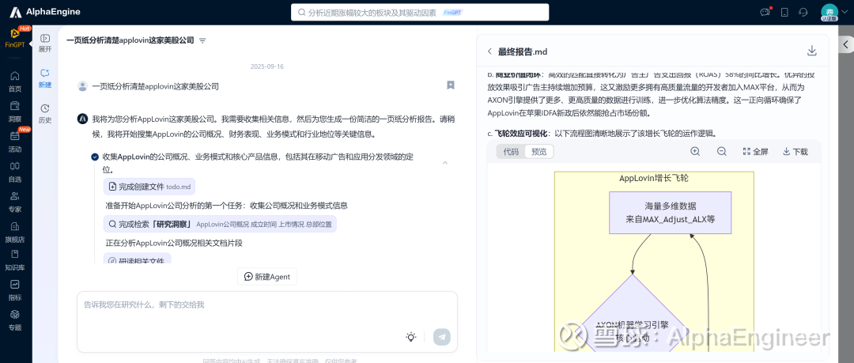Open 自选 watchlist in sidebar

pos(15,172)
